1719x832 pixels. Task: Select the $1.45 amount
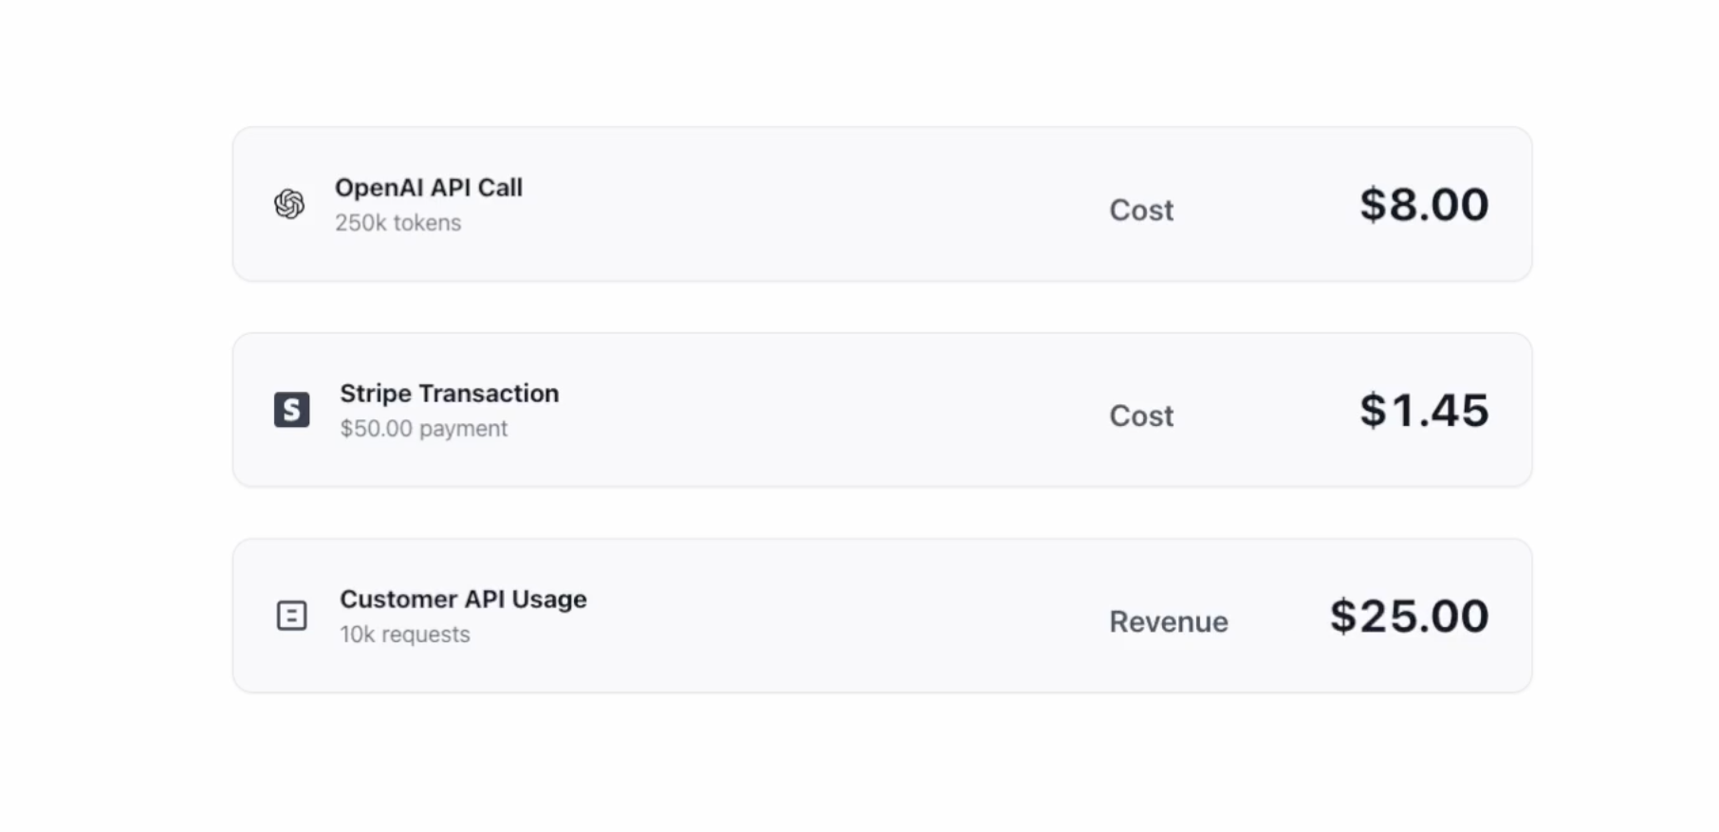1423,411
